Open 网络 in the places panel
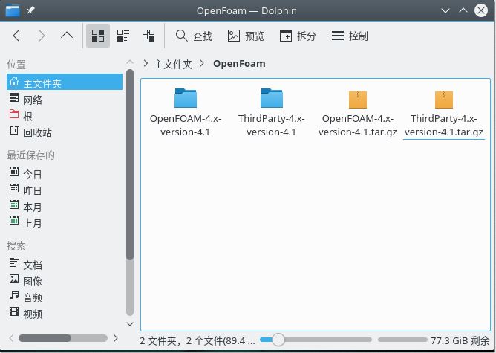The width and height of the screenshot is (496, 353). pos(65,100)
